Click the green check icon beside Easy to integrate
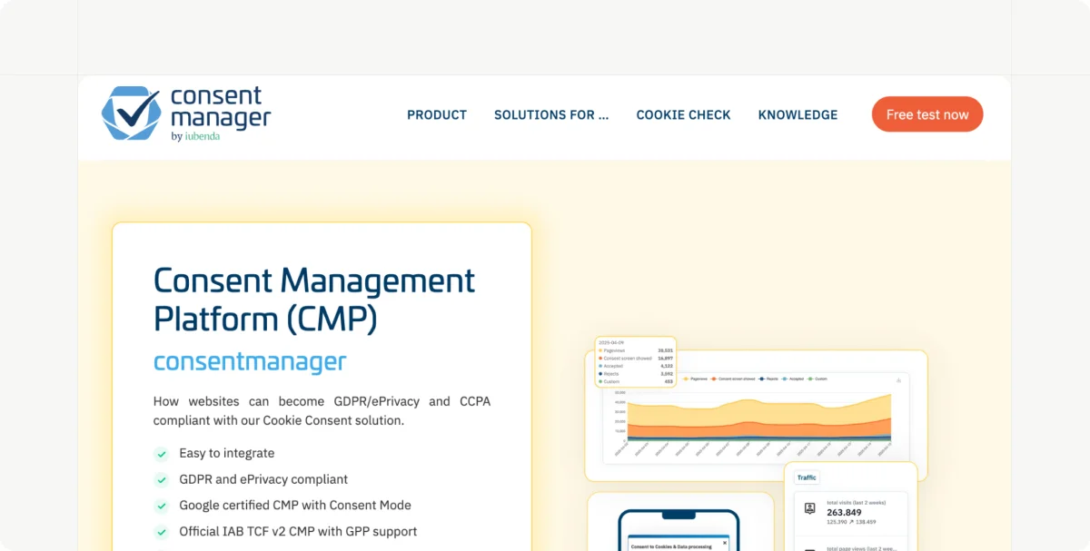 pos(161,454)
